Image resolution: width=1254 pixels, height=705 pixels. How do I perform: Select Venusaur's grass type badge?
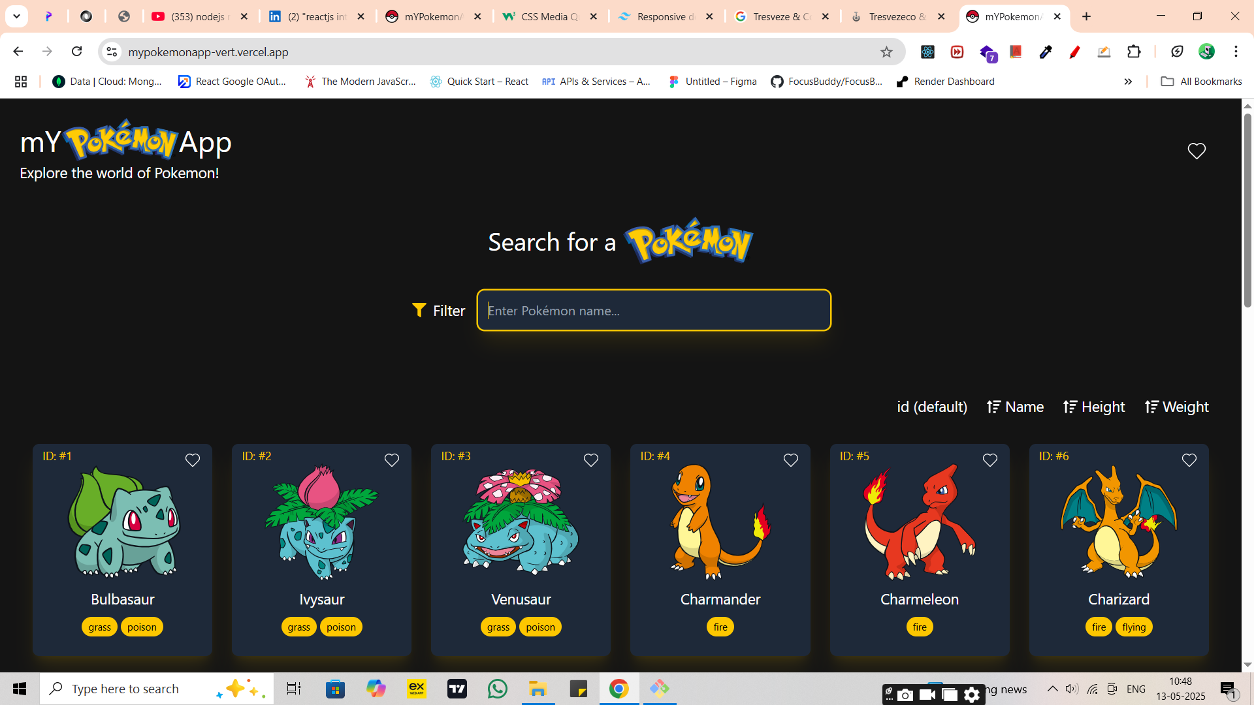(498, 627)
